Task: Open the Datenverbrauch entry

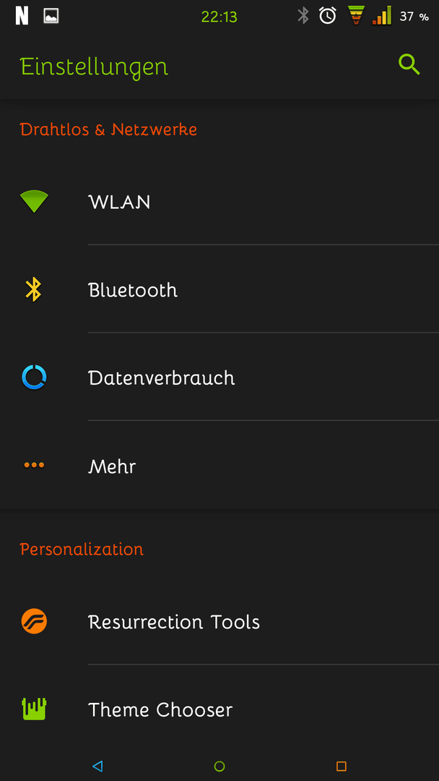Action: pos(219,377)
